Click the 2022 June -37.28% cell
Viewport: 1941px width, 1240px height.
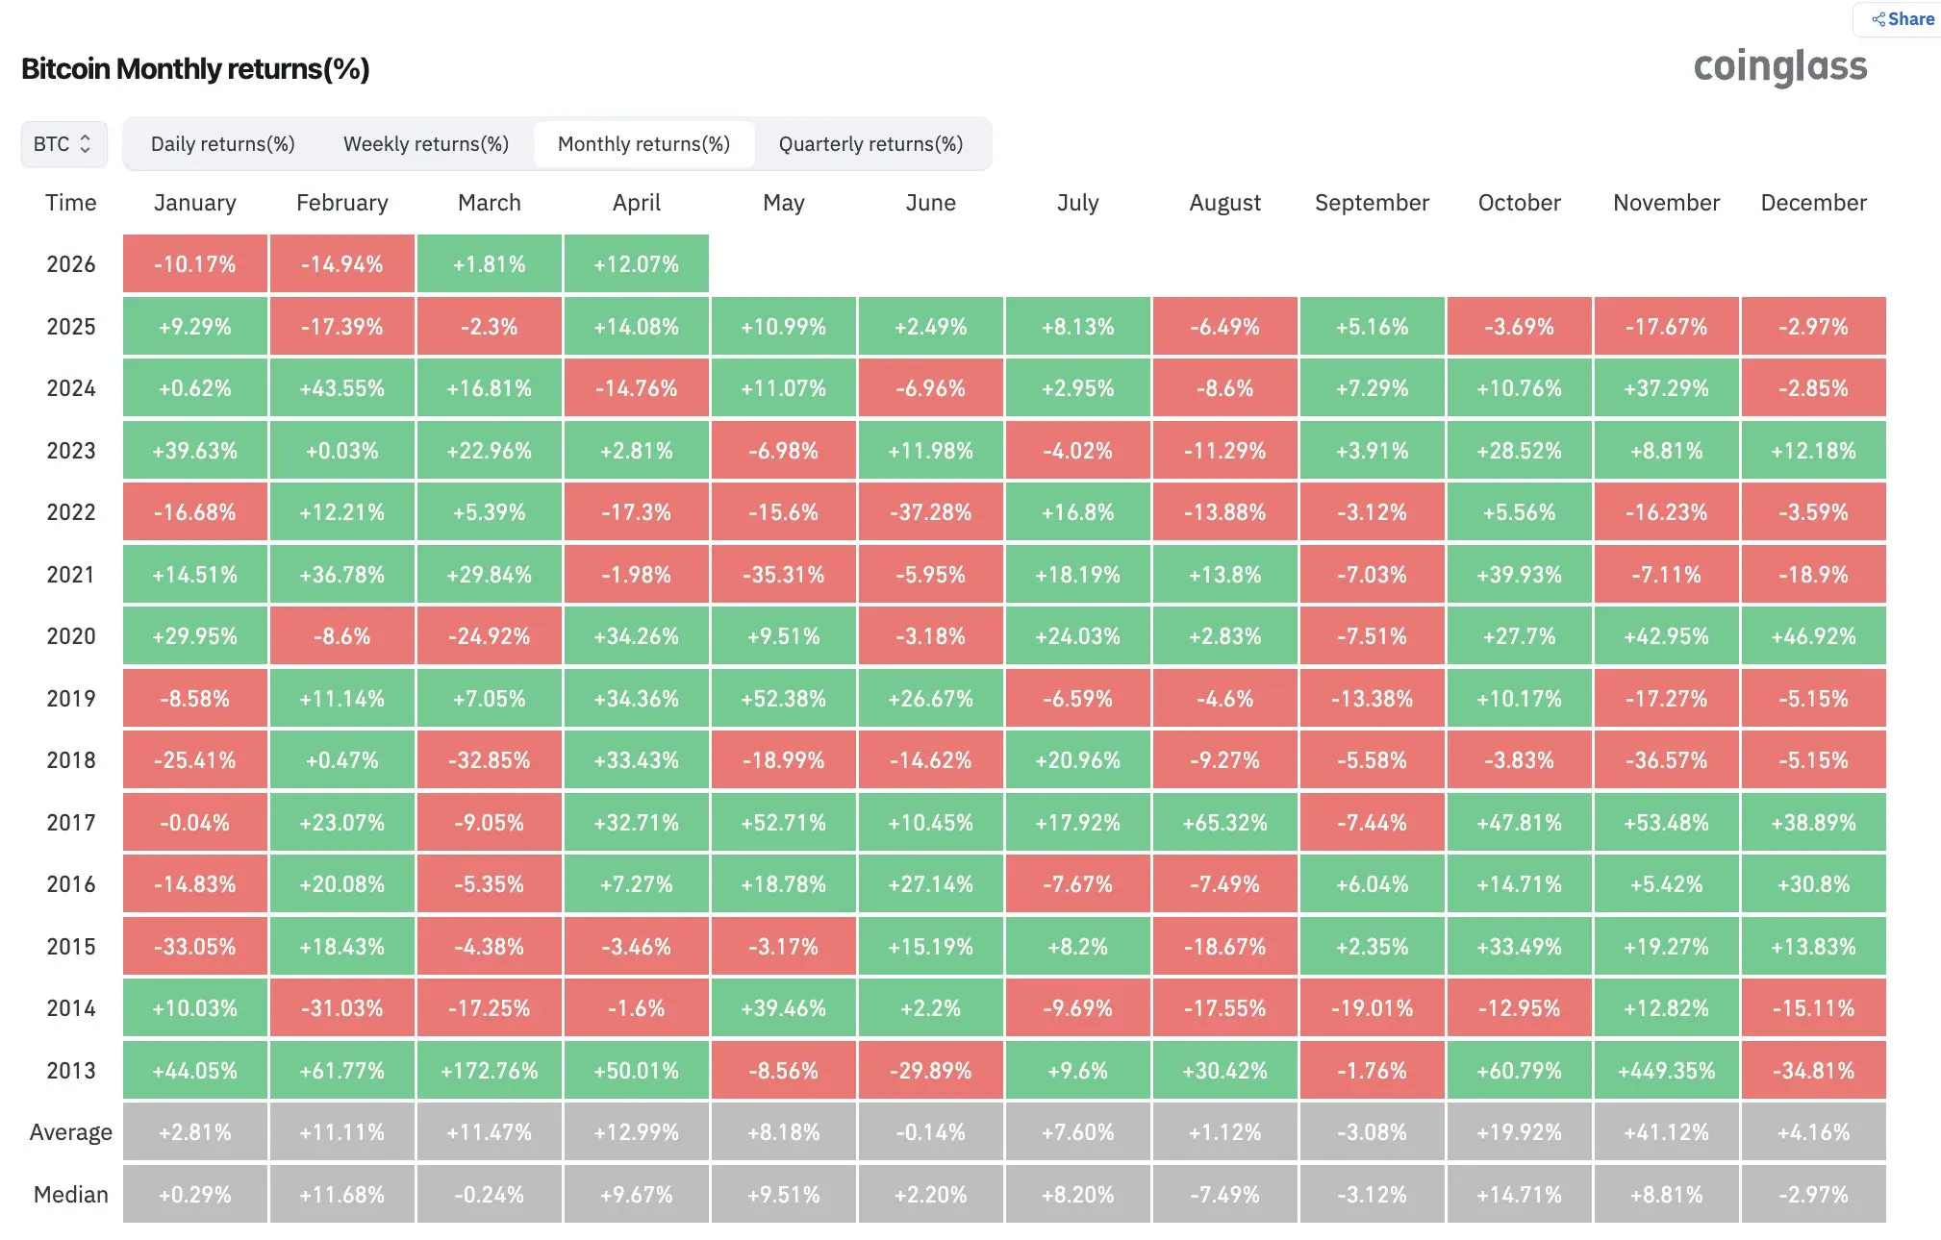point(931,511)
